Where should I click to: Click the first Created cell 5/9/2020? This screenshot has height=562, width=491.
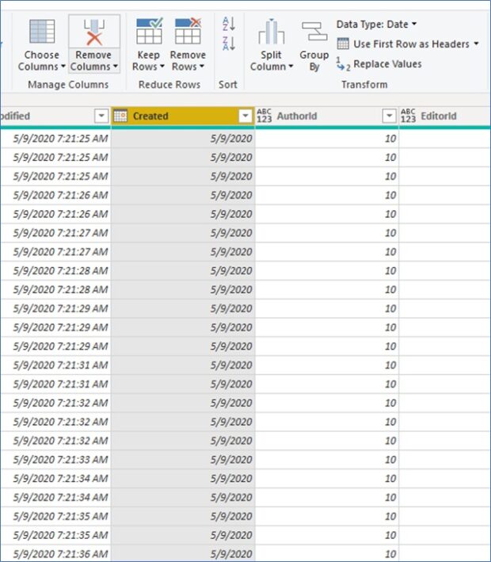coord(183,139)
